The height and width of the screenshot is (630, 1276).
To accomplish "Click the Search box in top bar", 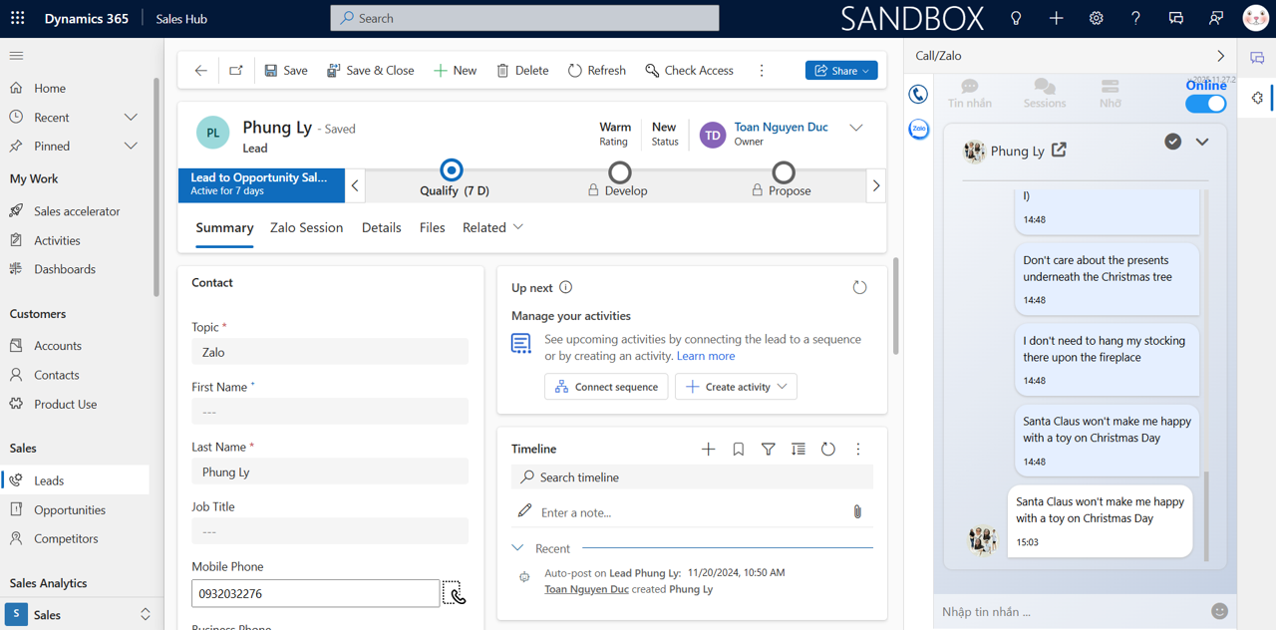I will pos(524,18).
